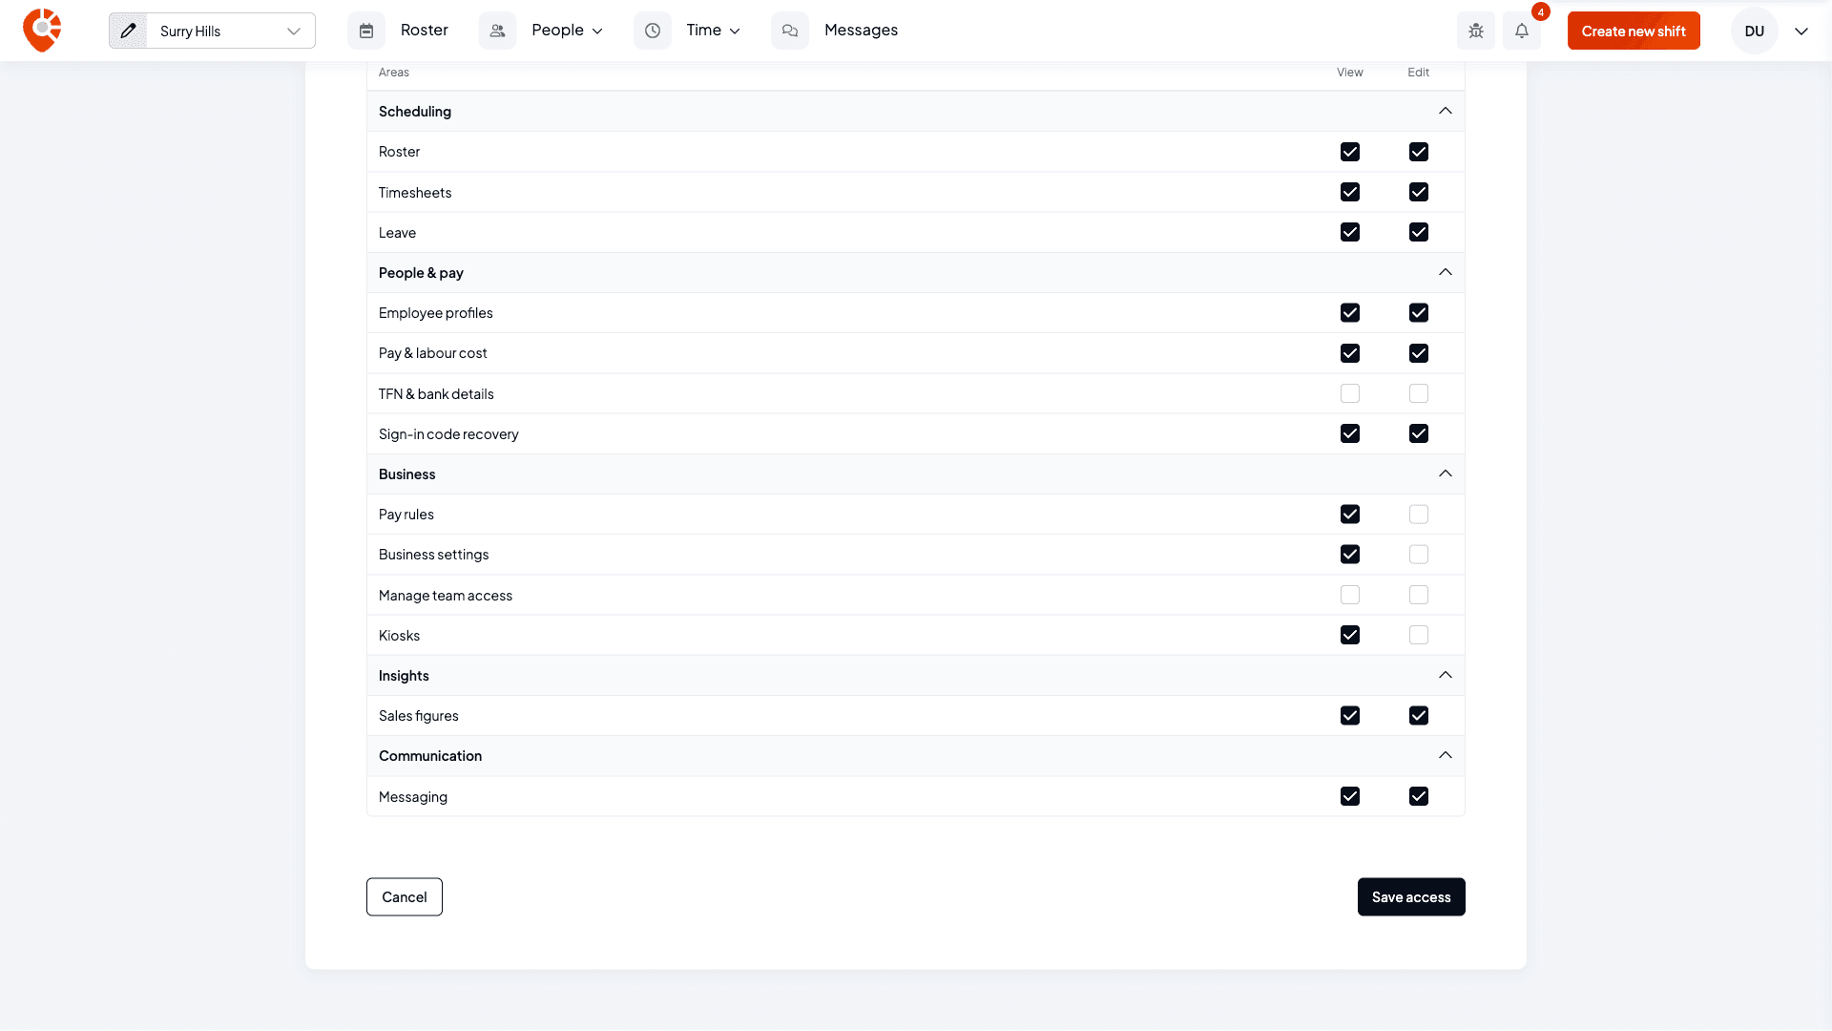Expand the account menu chevron

click(1801, 31)
